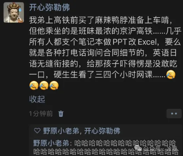The height and width of the screenshot is (156, 183).
Task: Tap the 1分钟前 timestamp
Action: [x=41, y=114]
